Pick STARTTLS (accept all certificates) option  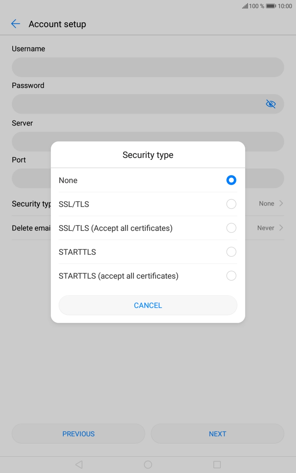pos(231,276)
